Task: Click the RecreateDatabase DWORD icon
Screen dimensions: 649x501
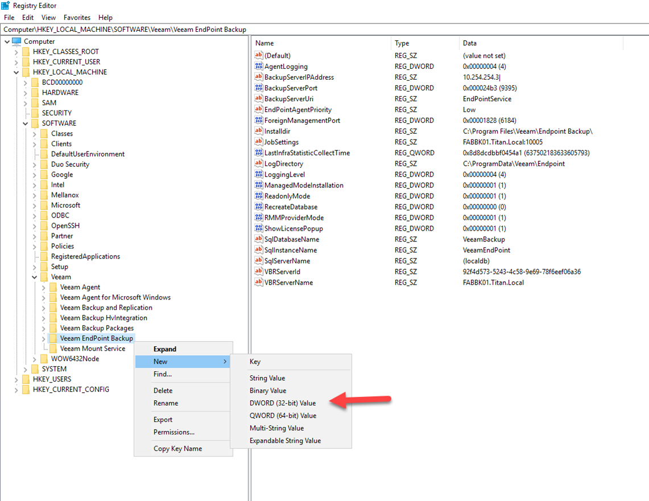Action: [259, 207]
